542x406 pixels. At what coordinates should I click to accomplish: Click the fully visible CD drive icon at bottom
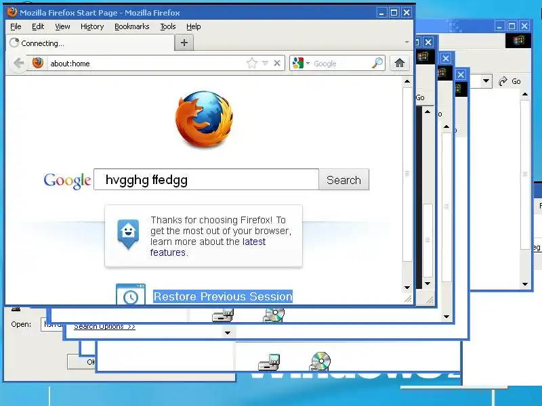click(x=320, y=361)
